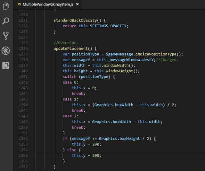Click the break statement on line 1244
The width and height of the screenshot is (205, 171).
click(x=78, y=94)
